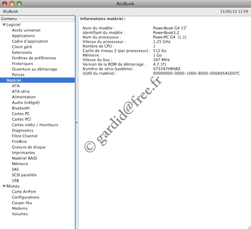Select Coupe-feu item
The height and width of the screenshot is (229, 251).
tap(22, 203)
